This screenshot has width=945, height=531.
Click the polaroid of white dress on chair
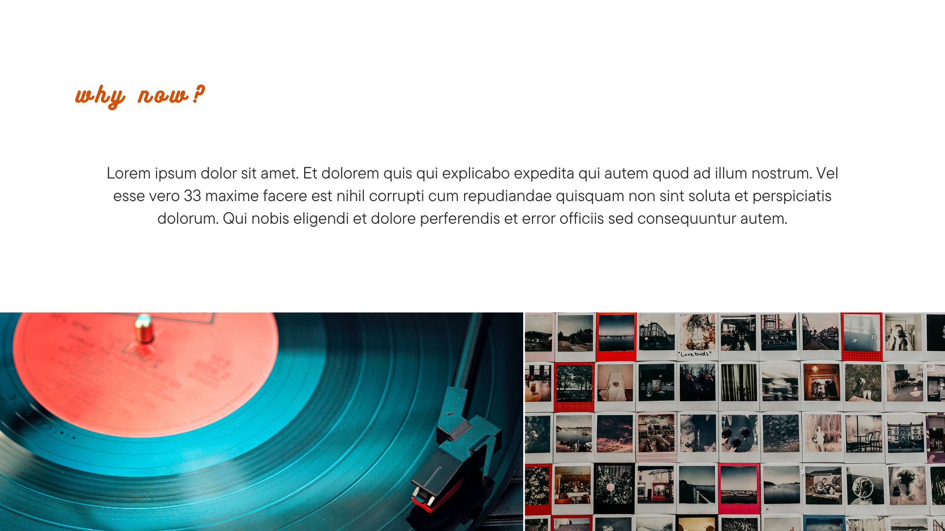click(x=615, y=386)
